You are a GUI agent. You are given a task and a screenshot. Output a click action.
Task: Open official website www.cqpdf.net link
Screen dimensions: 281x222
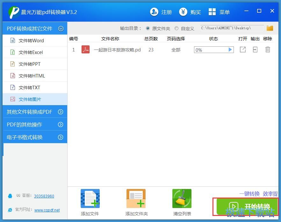point(47,210)
